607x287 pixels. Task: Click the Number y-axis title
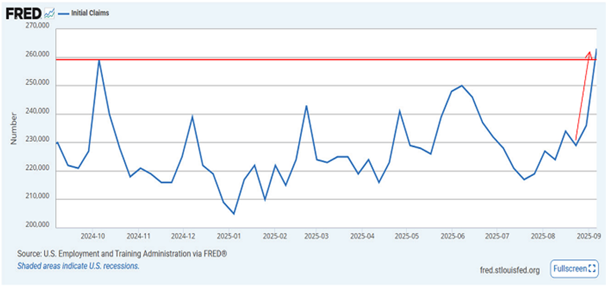14,129
